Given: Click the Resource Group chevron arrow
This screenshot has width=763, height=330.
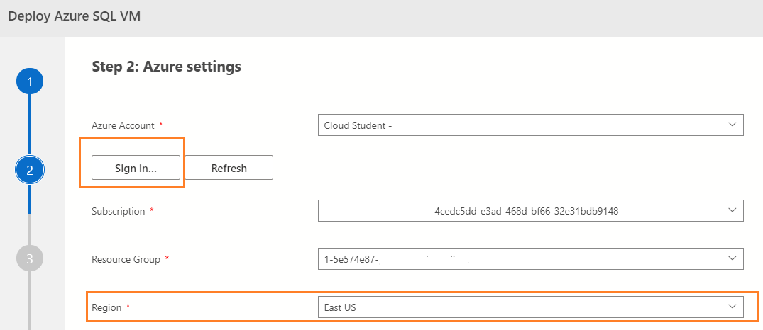Looking at the screenshot, I should 732,258.
